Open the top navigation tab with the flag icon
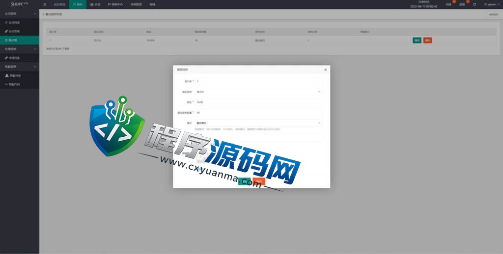The width and height of the screenshot is (503, 254). pos(115,4)
